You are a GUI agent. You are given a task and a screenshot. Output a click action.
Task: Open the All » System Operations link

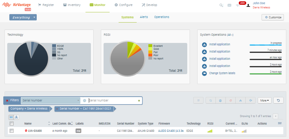click(x=230, y=35)
